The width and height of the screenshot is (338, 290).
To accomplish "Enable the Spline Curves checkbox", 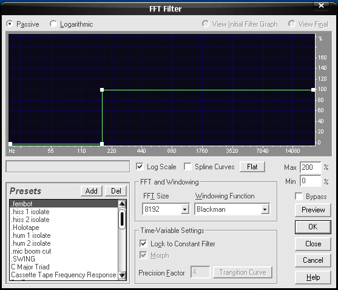I will (x=188, y=167).
